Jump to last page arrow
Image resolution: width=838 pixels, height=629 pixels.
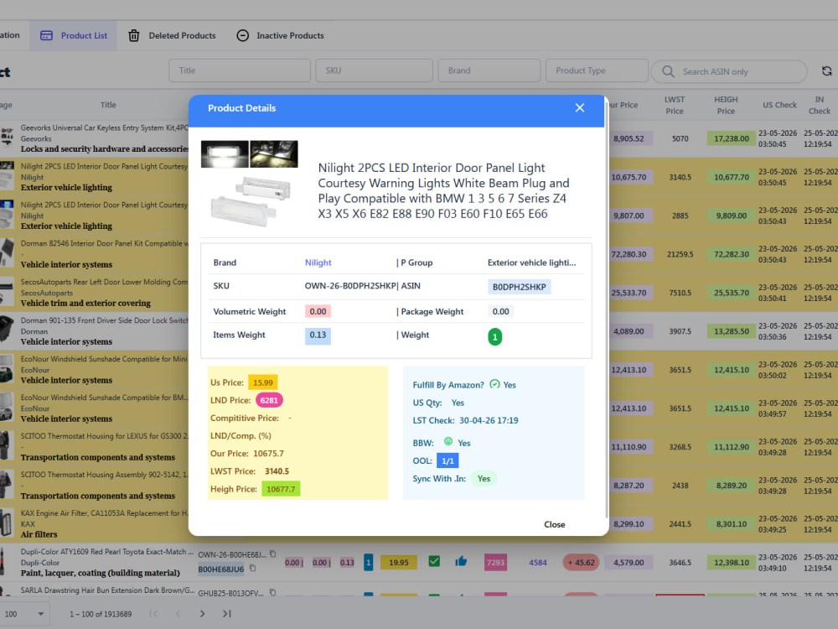pos(226,614)
